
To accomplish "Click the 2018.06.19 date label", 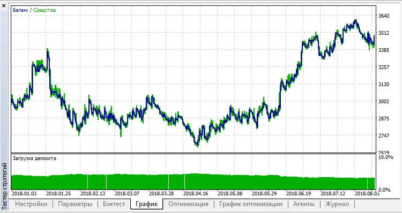I will [299, 193].
